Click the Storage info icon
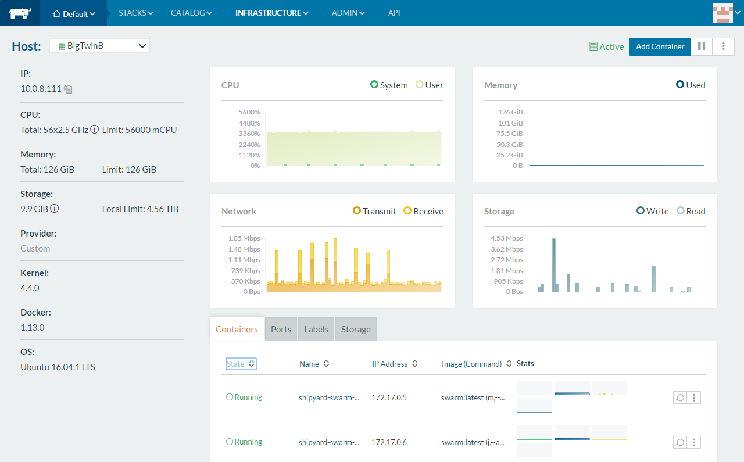Image resolution: width=744 pixels, height=462 pixels. pyautogui.click(x=55, y=209)
